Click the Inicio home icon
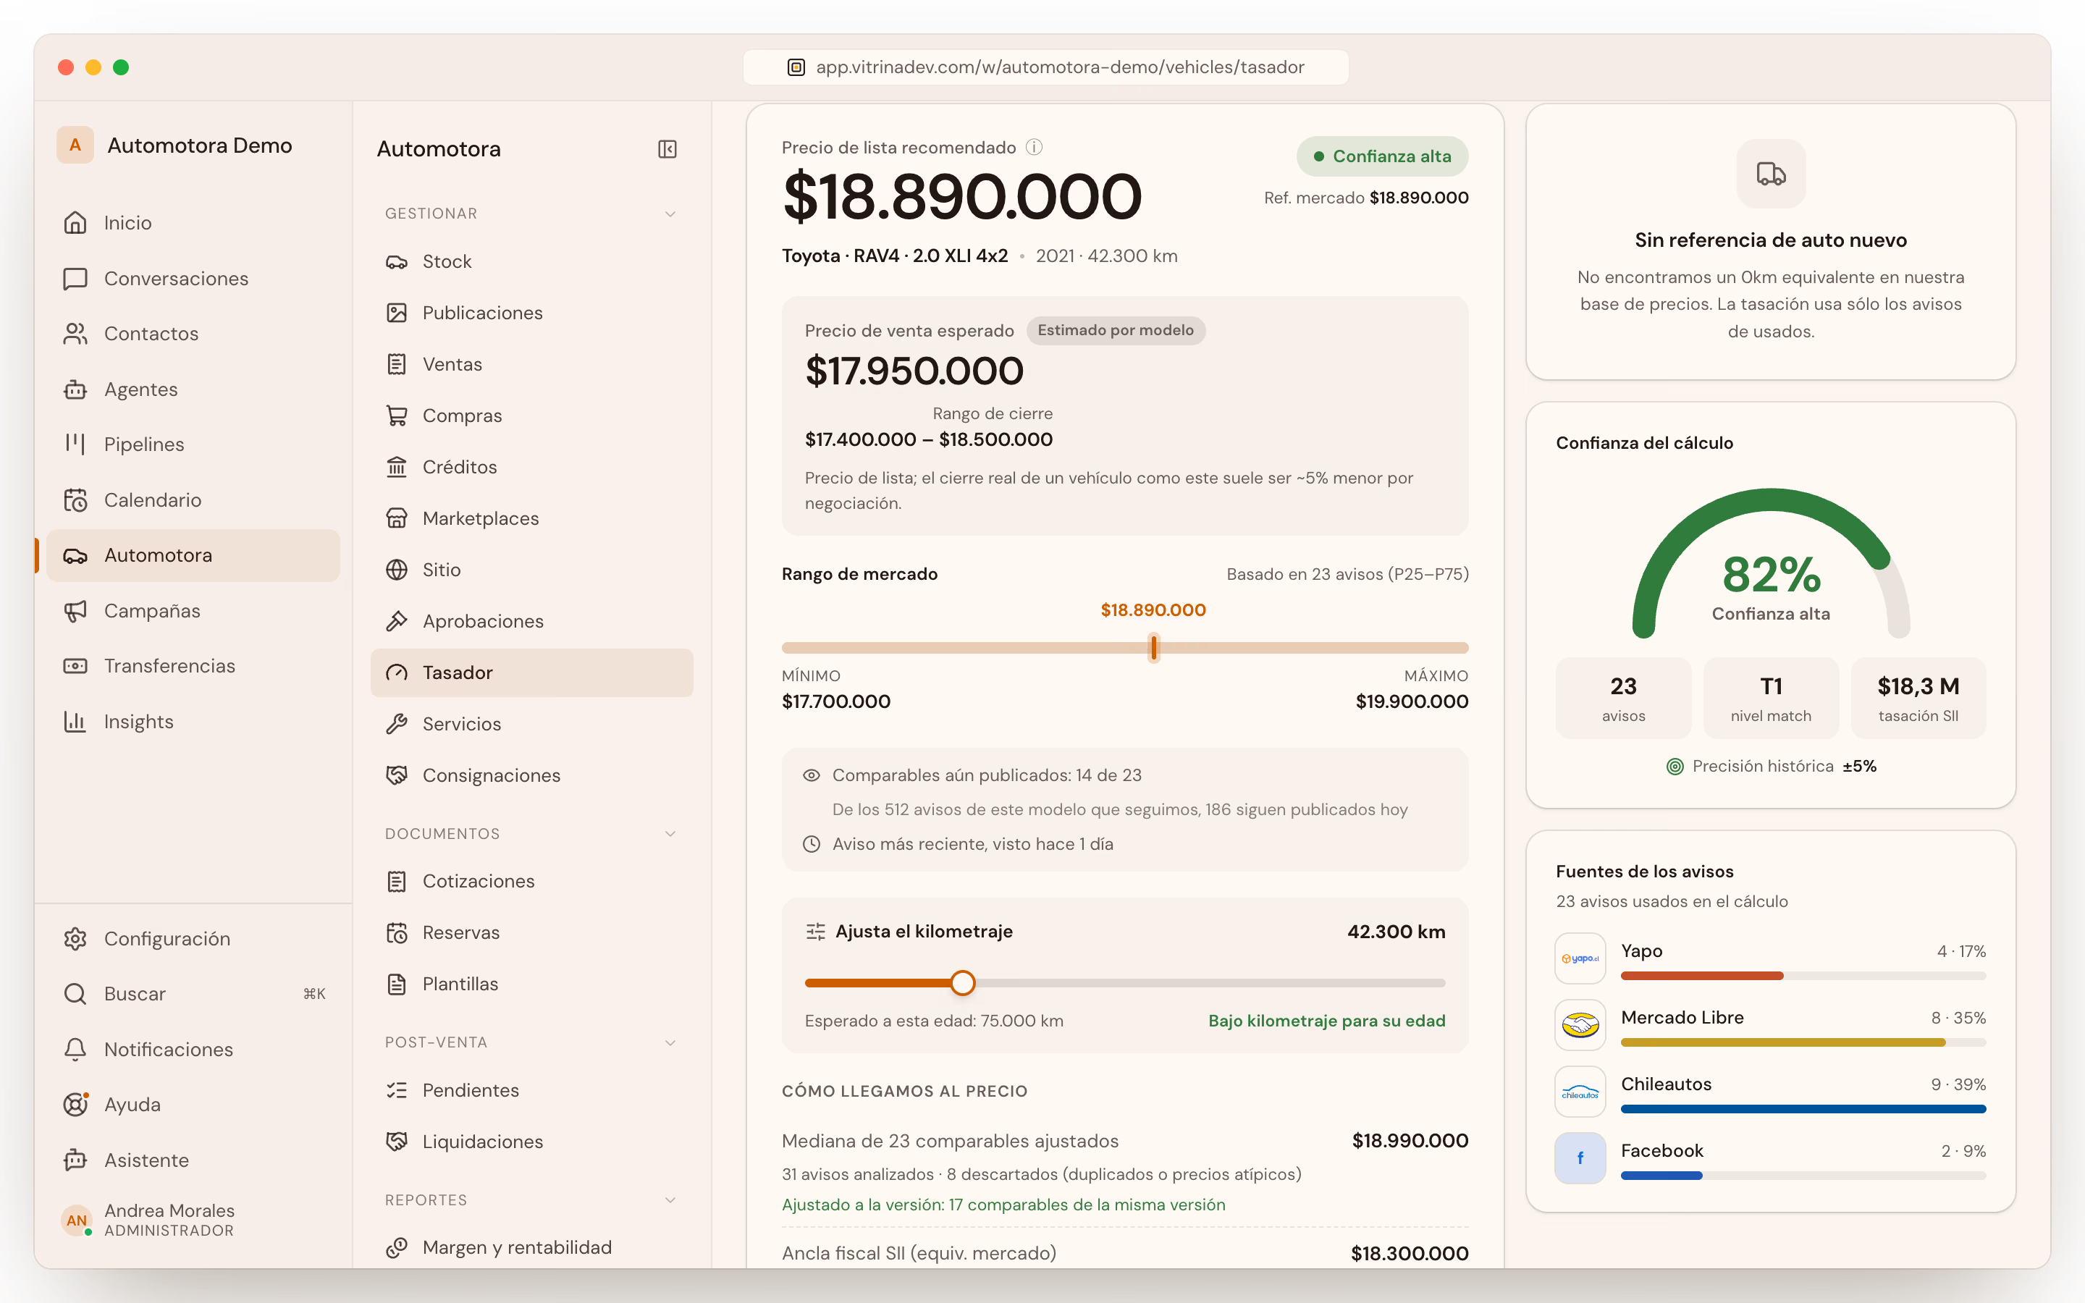Image resolution: width=2085 pixels, height=1303 pixels. (76, 222)
